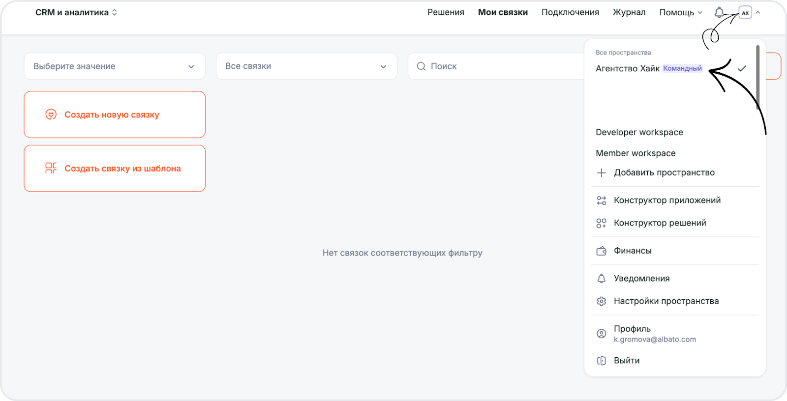
Task: Open the Журнал page
Action: [x=629, y=12]
